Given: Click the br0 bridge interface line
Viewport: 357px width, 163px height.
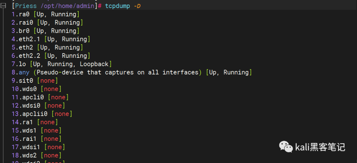Looking at the screenshot, I should click(45, 31).
